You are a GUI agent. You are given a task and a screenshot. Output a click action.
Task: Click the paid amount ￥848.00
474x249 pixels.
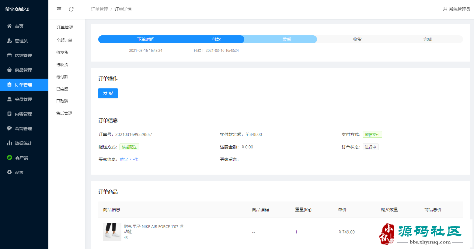254,134
